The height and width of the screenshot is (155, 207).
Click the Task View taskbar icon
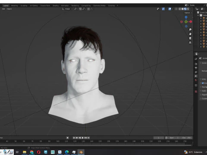click(x=17, y=152)
